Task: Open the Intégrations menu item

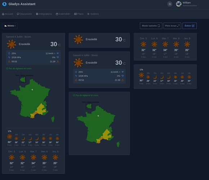Action: 44,14
